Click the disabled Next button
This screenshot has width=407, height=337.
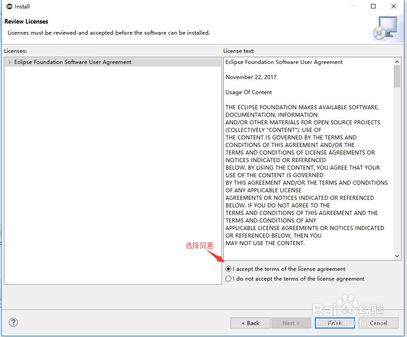point(291,323)
